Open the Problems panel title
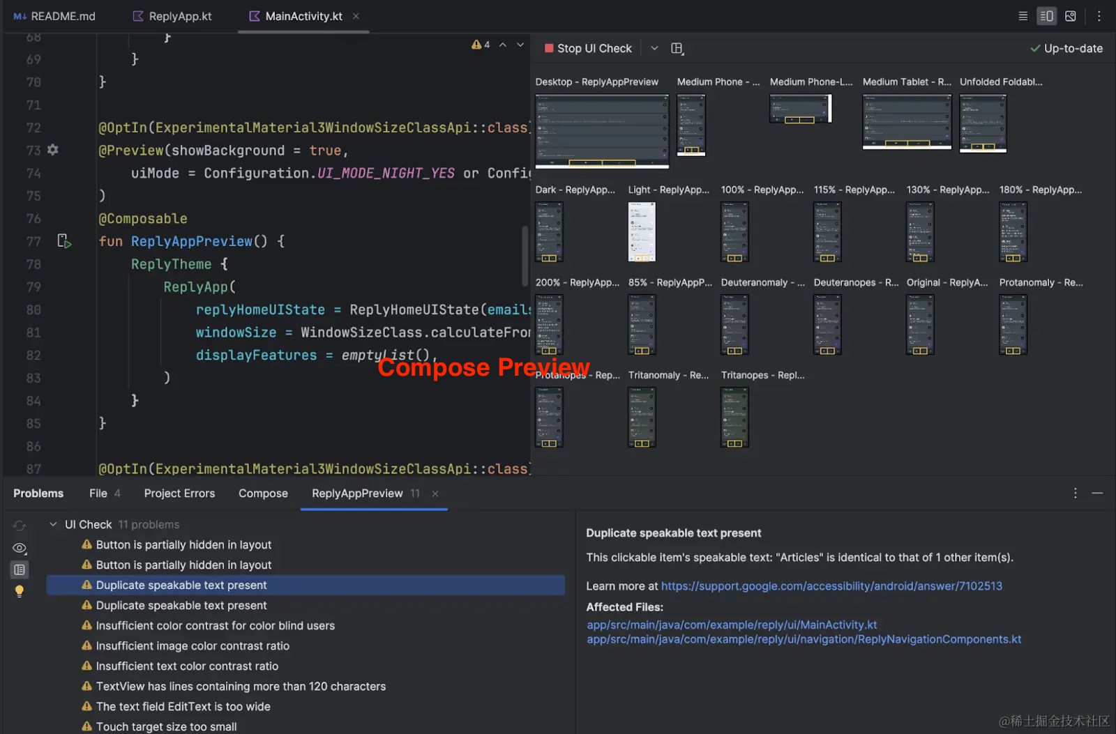The height and width of the screenshot is (734, 1116). 38,494
